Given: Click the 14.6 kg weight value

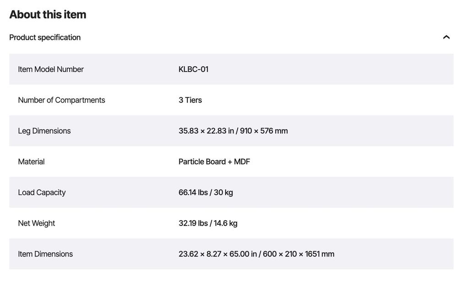Looking at the screenshot, I should [226, 223].
